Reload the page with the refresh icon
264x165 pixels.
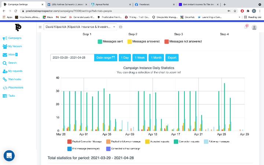click(x=16, y=11)
